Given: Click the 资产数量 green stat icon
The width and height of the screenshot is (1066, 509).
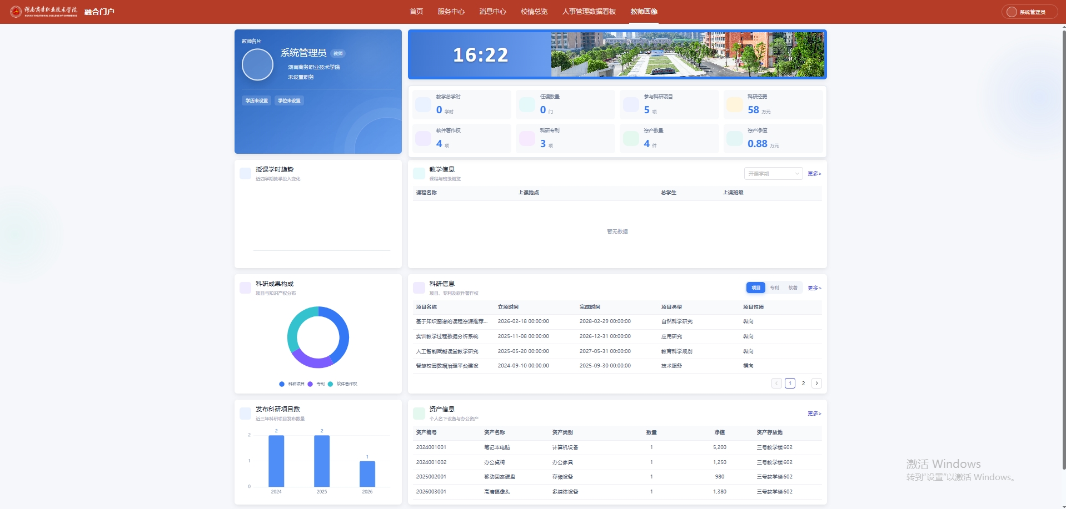Looking at the screenshot, I should click(x=631, y=138).
